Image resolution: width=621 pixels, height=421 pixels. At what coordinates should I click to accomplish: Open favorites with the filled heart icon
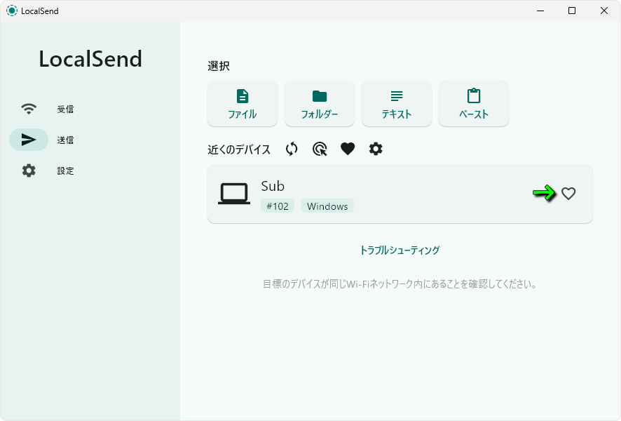point(348,149)
